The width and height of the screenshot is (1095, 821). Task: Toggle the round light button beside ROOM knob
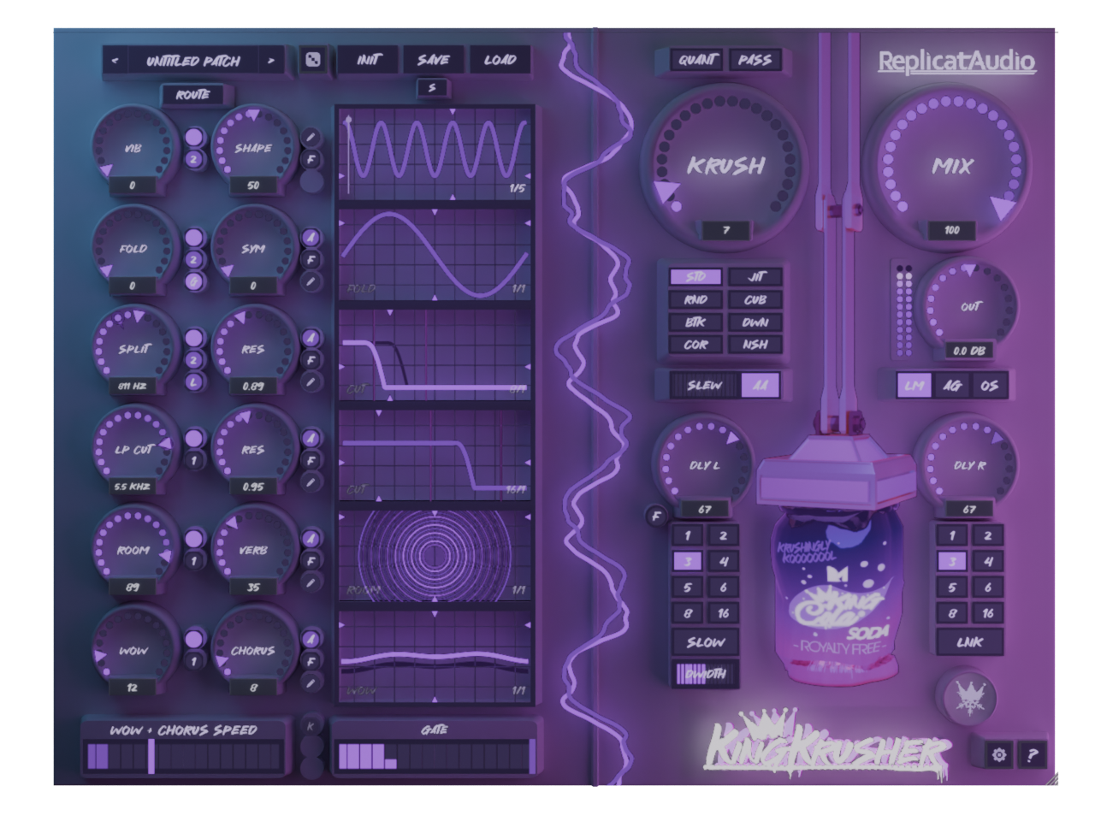194,539
